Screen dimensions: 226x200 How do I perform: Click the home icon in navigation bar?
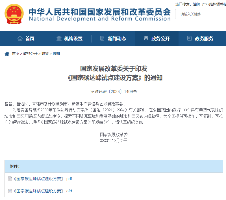pos(20,39)
